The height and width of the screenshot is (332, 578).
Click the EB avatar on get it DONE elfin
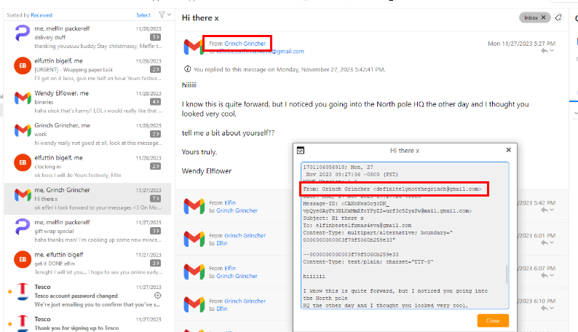tap(23, 259)
